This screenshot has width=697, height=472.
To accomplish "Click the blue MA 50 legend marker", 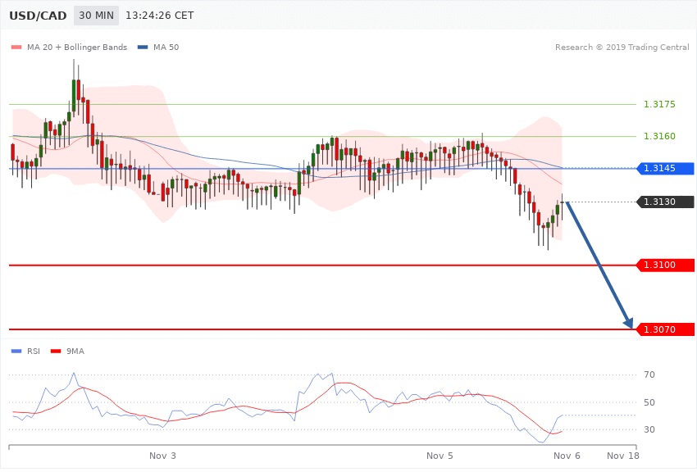I will tap(143, 48).
